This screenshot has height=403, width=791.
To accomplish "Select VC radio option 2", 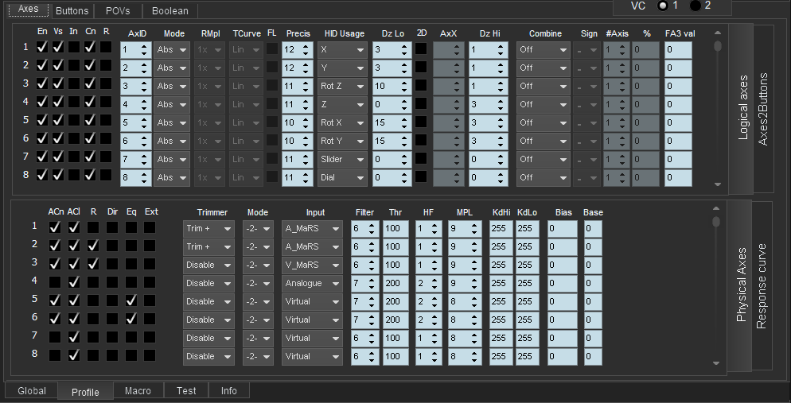I will pos(696,6).
